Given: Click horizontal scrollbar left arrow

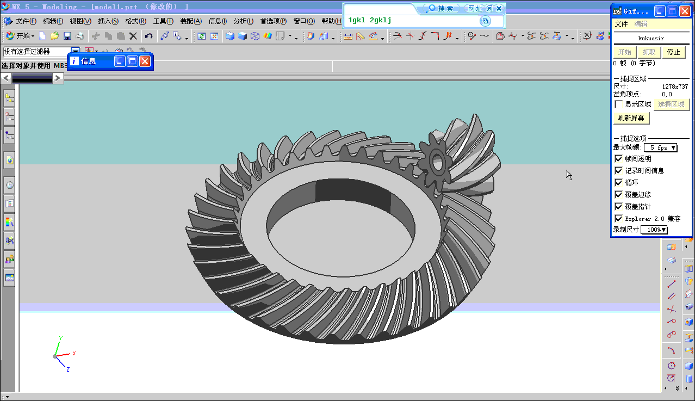Looking at the screenshot, I should 7,78.
